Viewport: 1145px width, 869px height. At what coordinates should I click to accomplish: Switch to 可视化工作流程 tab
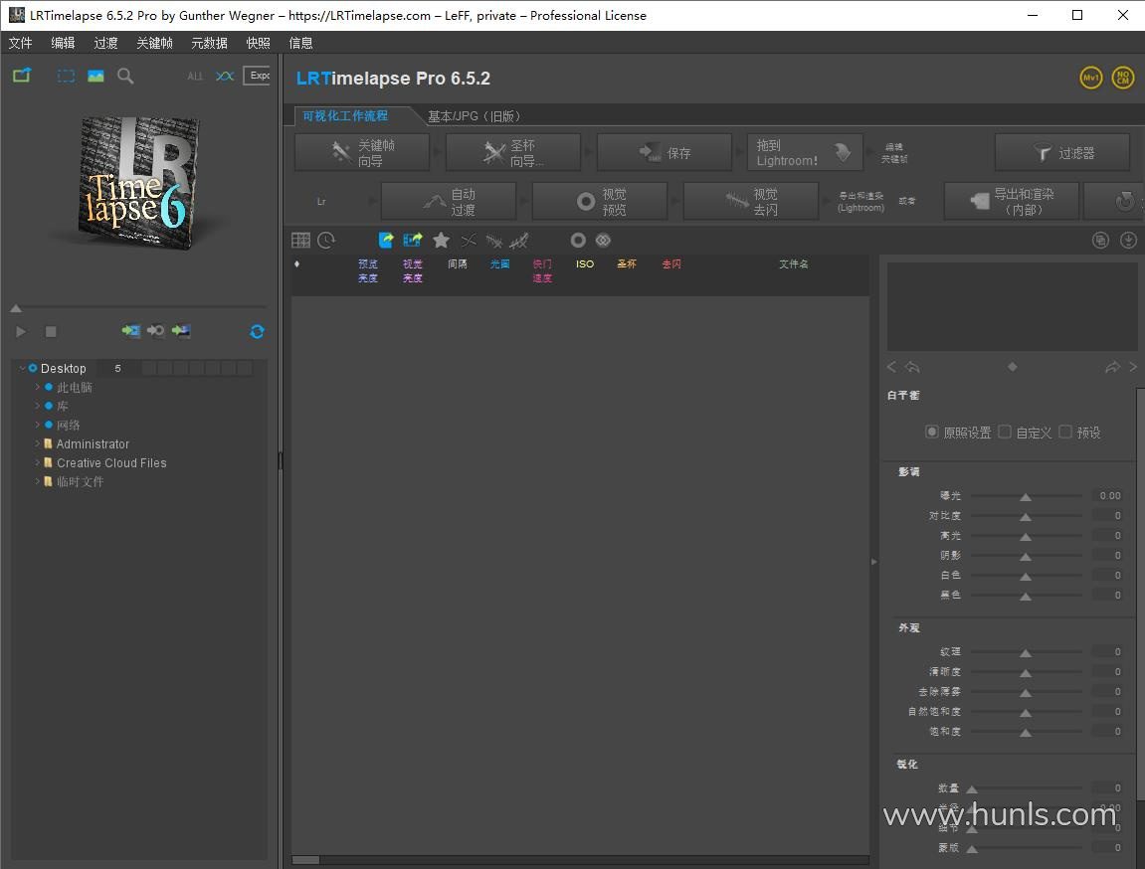[345, 116]
